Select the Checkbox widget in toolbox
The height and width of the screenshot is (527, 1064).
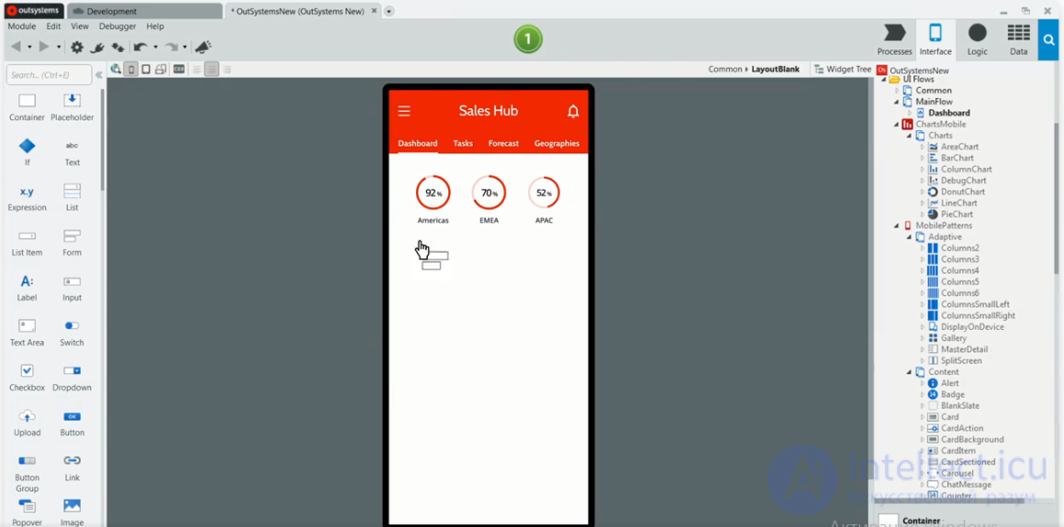[28, 378]
